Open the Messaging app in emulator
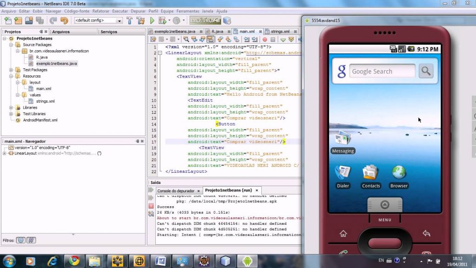 pos(343,143)
